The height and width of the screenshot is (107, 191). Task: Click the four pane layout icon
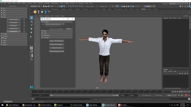click(31, 52)
